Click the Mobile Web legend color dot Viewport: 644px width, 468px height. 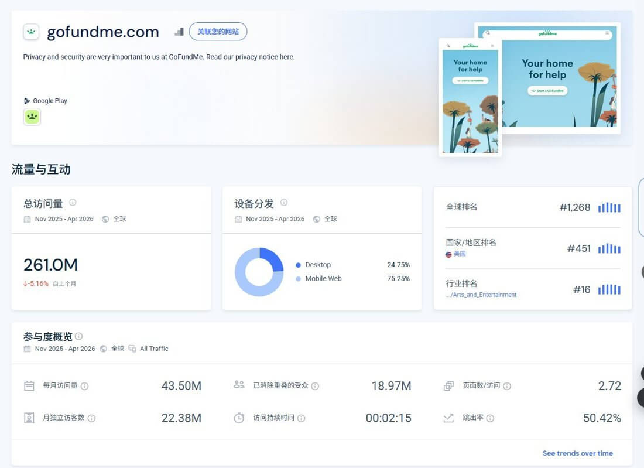pos(298,279)
